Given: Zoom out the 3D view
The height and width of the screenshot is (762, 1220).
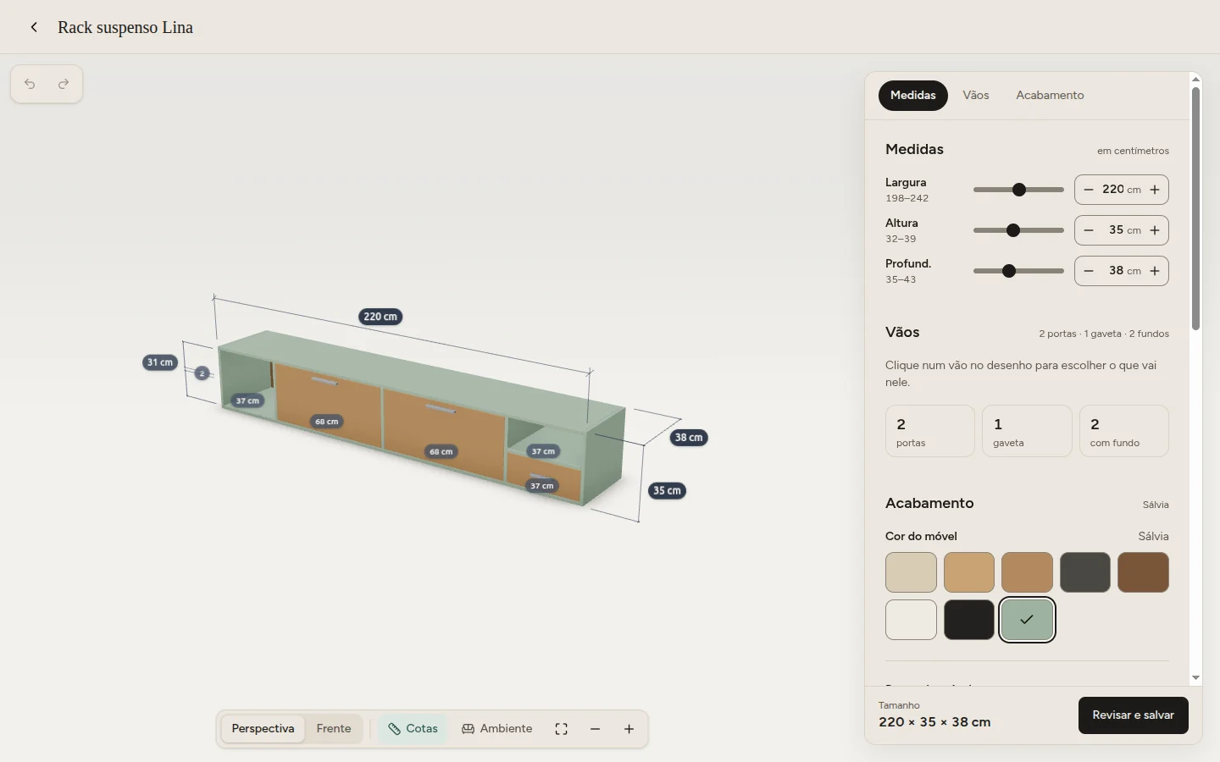Looking at the screenshot, I should [x=595, y=729].
